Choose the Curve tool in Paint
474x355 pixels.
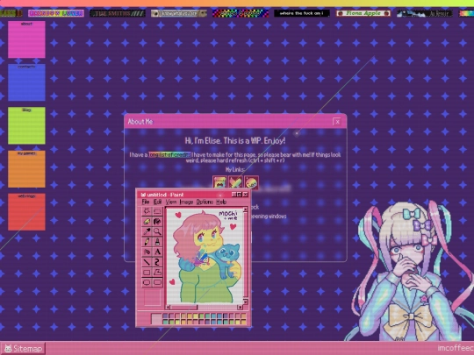tap(157, 262)
